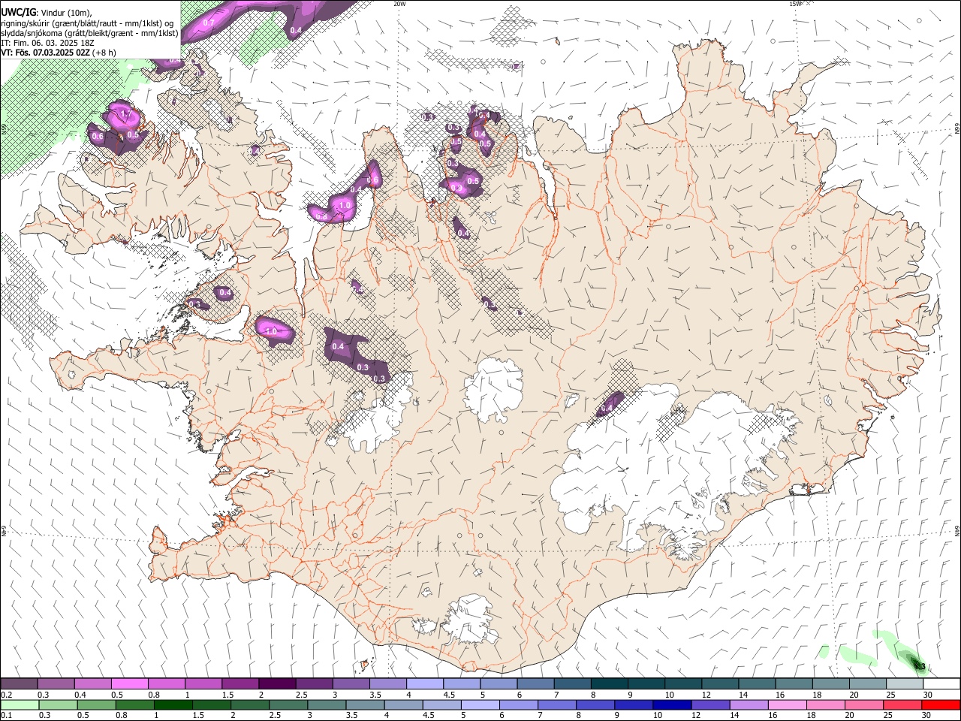
Task: Click the 'VT: Fös. 07.03.2025 02Z (+8 h)' line
Action: (x=59, y=53)
